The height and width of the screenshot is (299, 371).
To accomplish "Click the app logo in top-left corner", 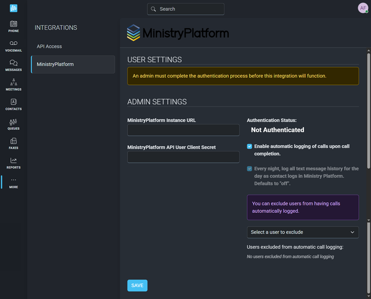I will [14, 8].
